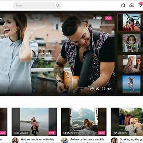Click the '6K viewers' label
The height and width of the screenshot is (143, 143).
pos(120,133)
